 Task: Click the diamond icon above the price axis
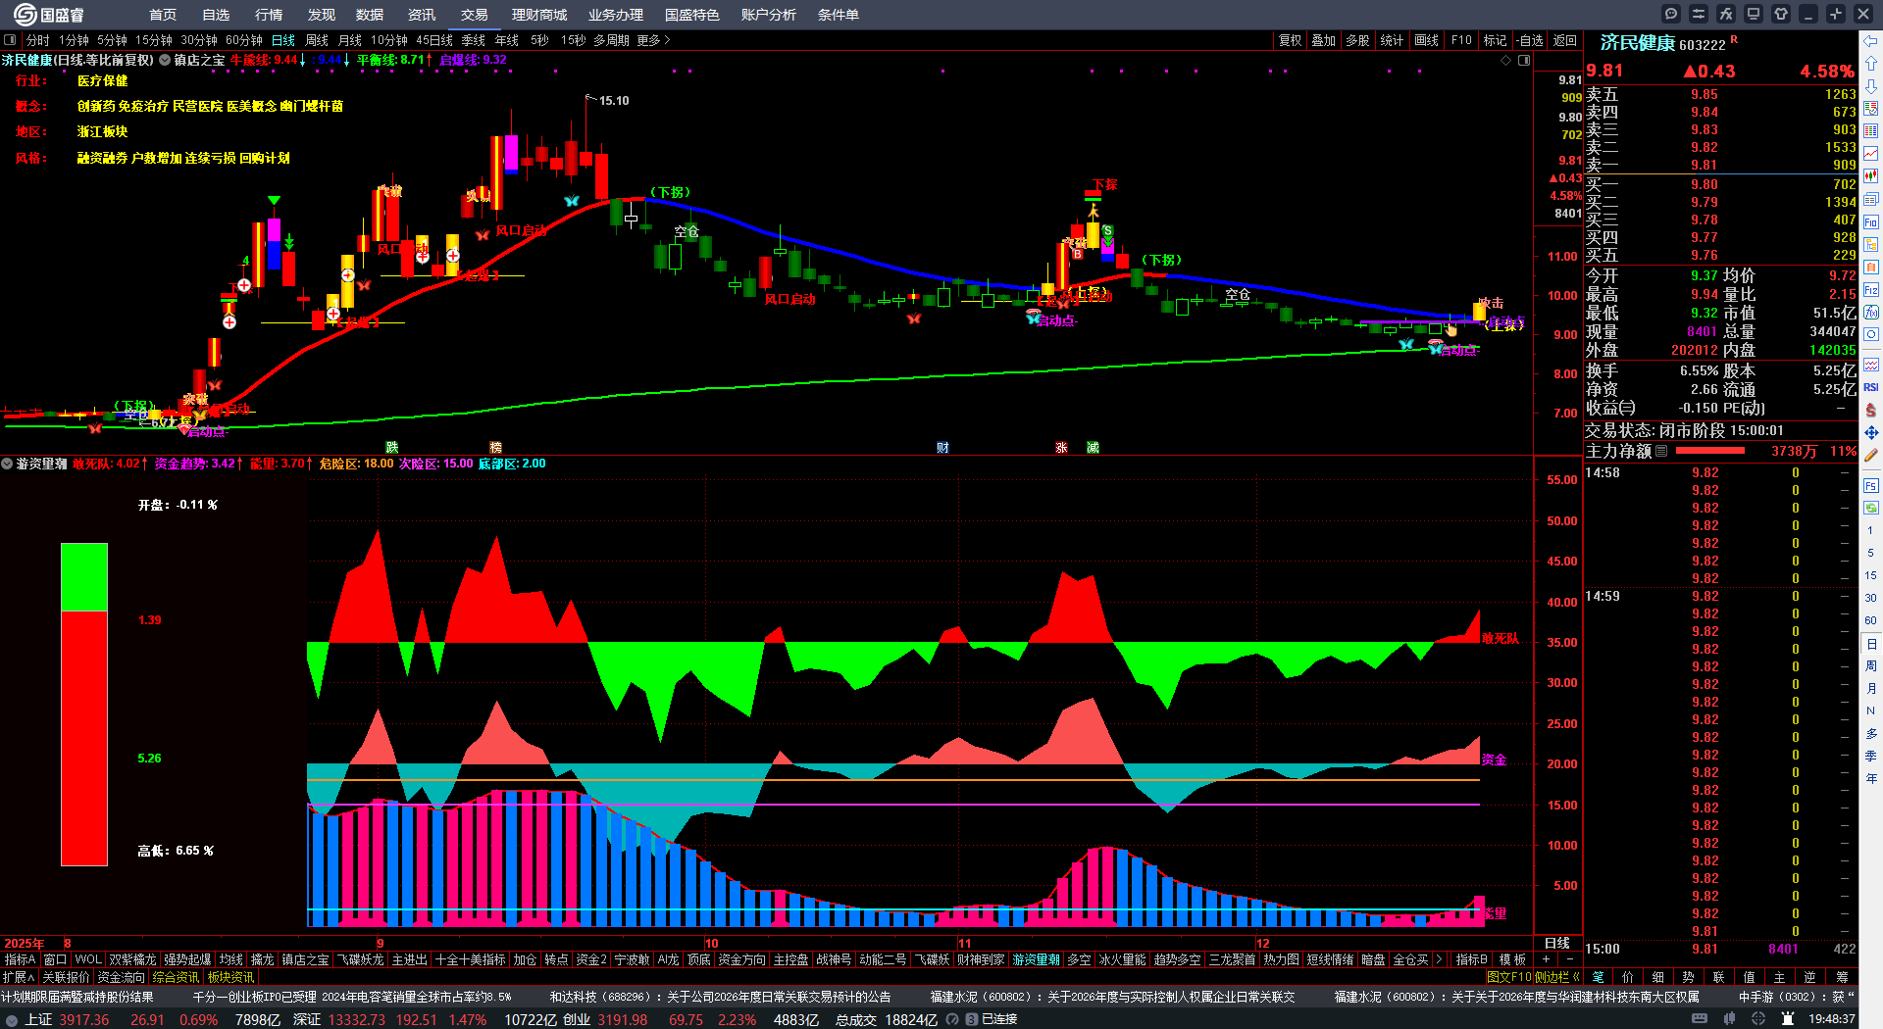click(1506, 61)
